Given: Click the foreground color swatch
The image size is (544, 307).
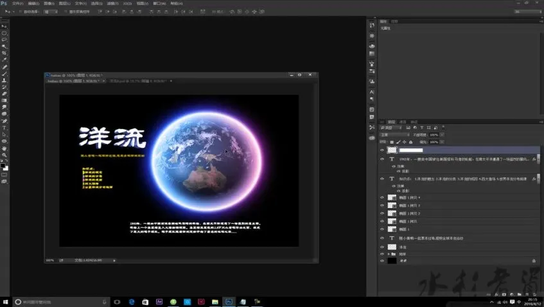Looking at the screenshot, I should pos(3,165).
